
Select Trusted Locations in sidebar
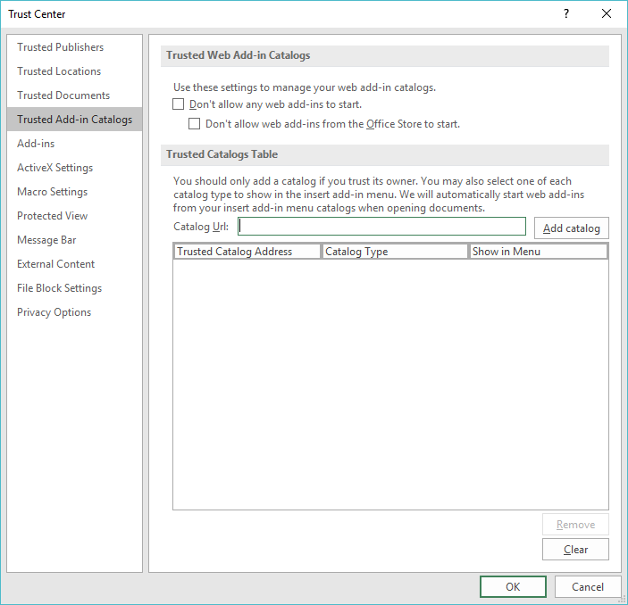pos(59,71)
